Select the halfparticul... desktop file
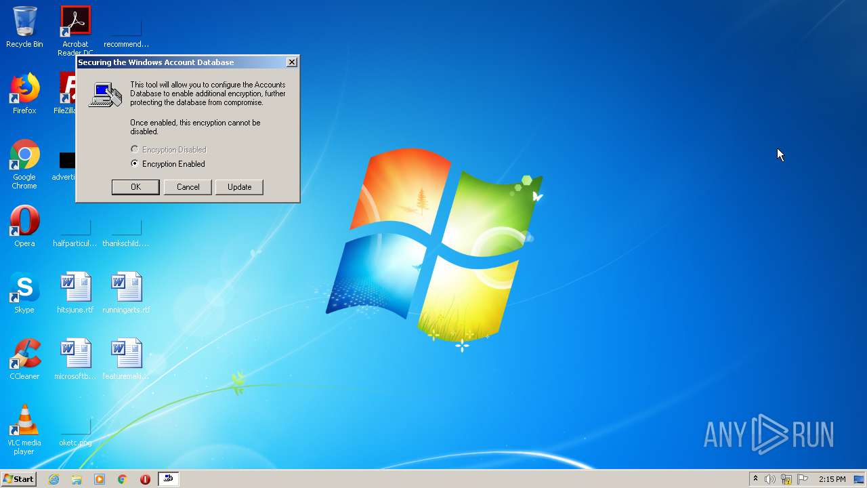 pos(75,234)
